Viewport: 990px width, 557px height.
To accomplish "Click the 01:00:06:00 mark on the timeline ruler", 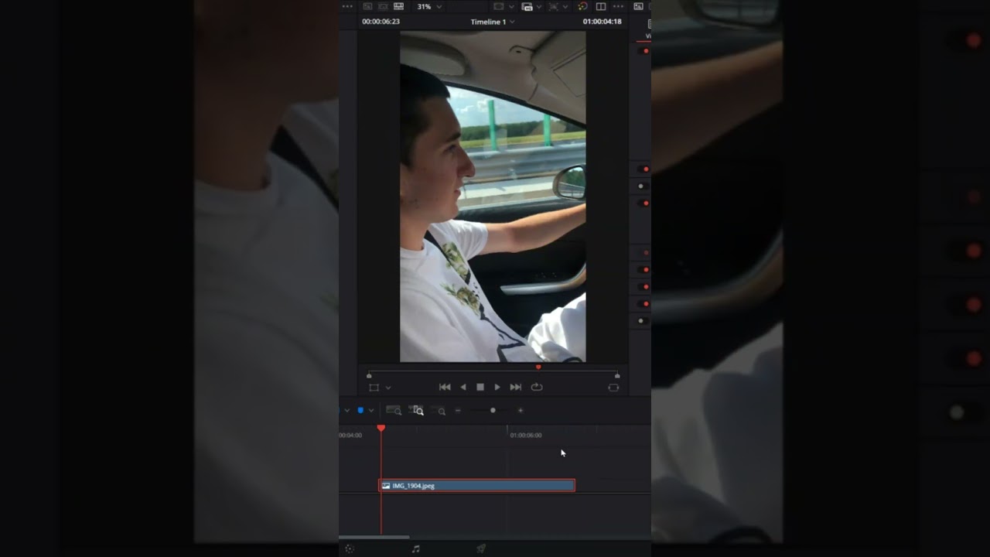I will [526, 435].
